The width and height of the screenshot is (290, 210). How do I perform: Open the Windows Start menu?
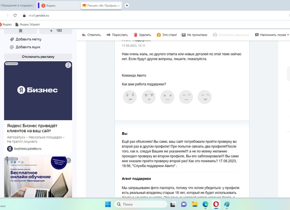point(108,204)
